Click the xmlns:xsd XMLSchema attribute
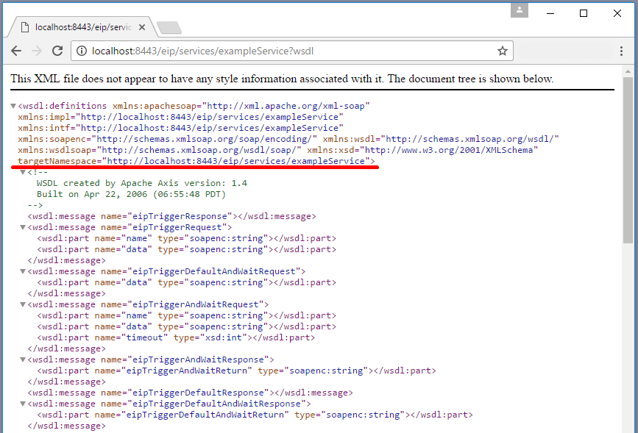The height and width of the screenshot is (433, 638). (x=422, y=150)
